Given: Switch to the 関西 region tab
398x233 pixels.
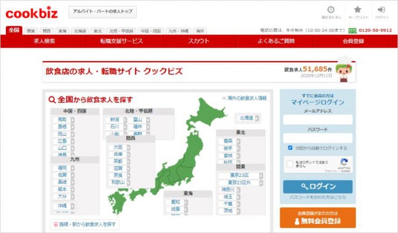Looking at the screenshot, I should (46, 31).
